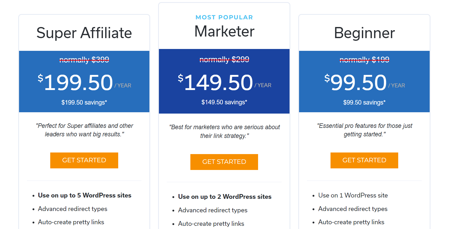Screen dimensions: 454x229
Task: Click Get Started under Marketer plan
Action: (x=224, y=162)
